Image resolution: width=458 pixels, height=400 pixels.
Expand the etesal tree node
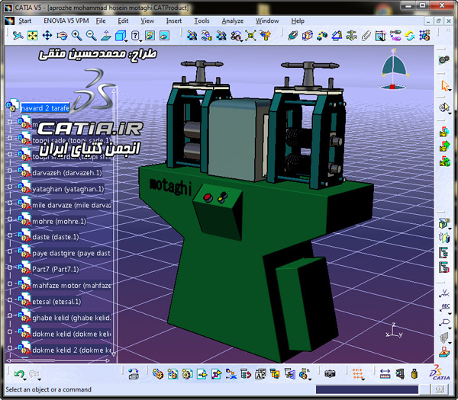click(x=10, y=299)
